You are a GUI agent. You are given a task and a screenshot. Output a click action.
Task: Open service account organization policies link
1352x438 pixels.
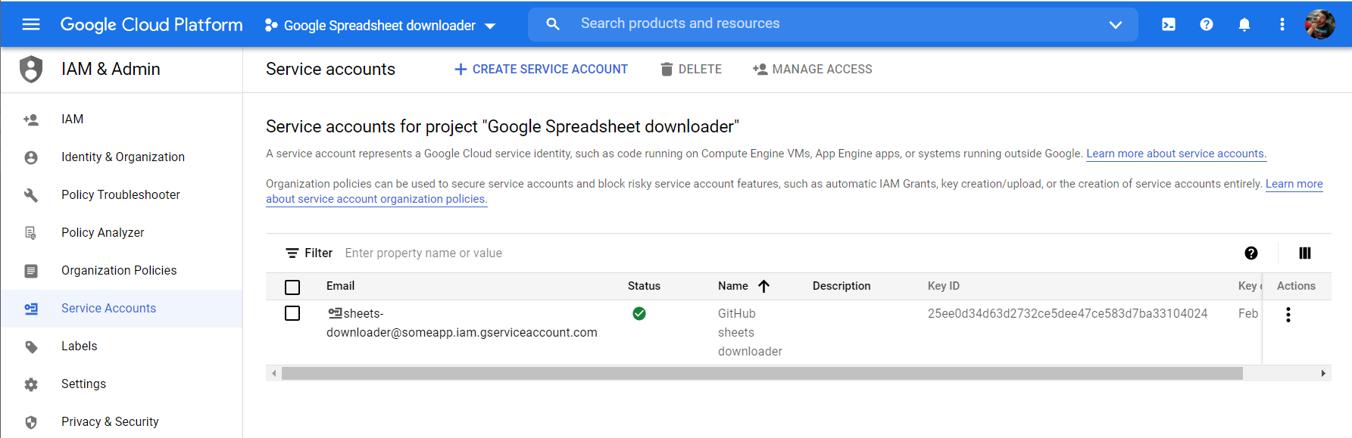click(376, 199)
